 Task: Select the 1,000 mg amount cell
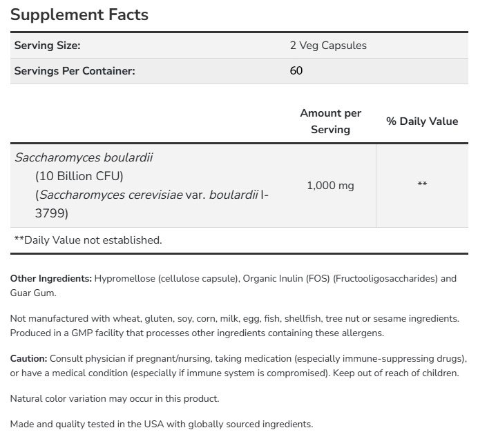[x=330, y=186]
